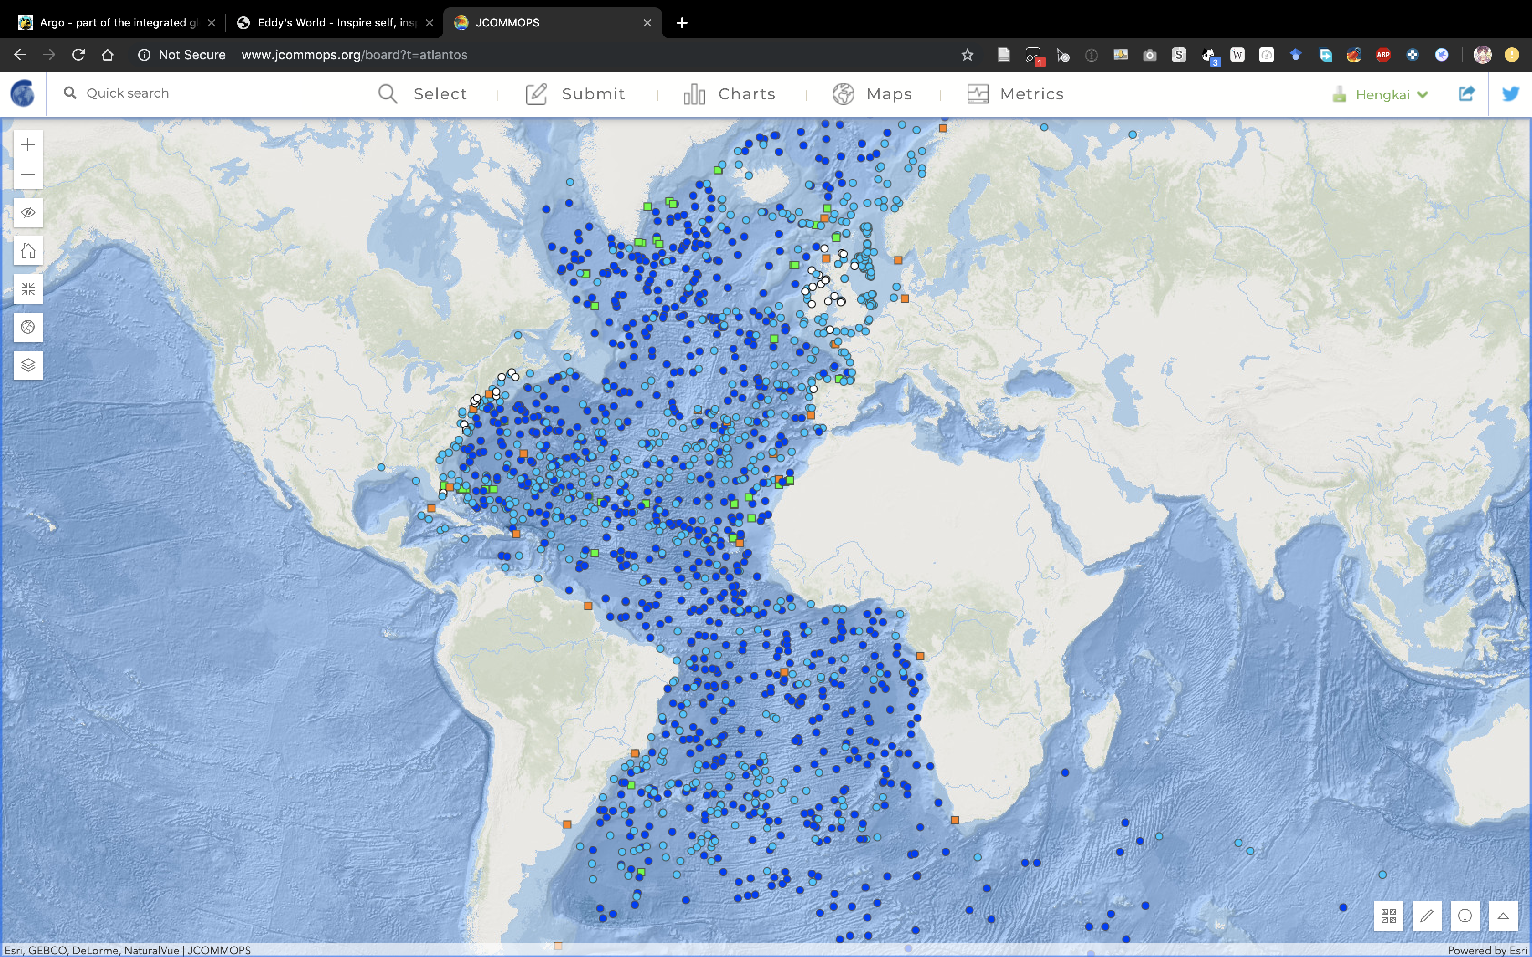Screen dimensions: 1532x957
Task: Focus the address bar URL
Action: 354,55
